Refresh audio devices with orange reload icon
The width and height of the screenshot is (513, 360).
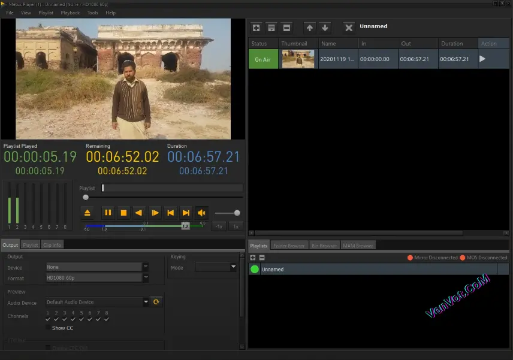click(156, 302)
